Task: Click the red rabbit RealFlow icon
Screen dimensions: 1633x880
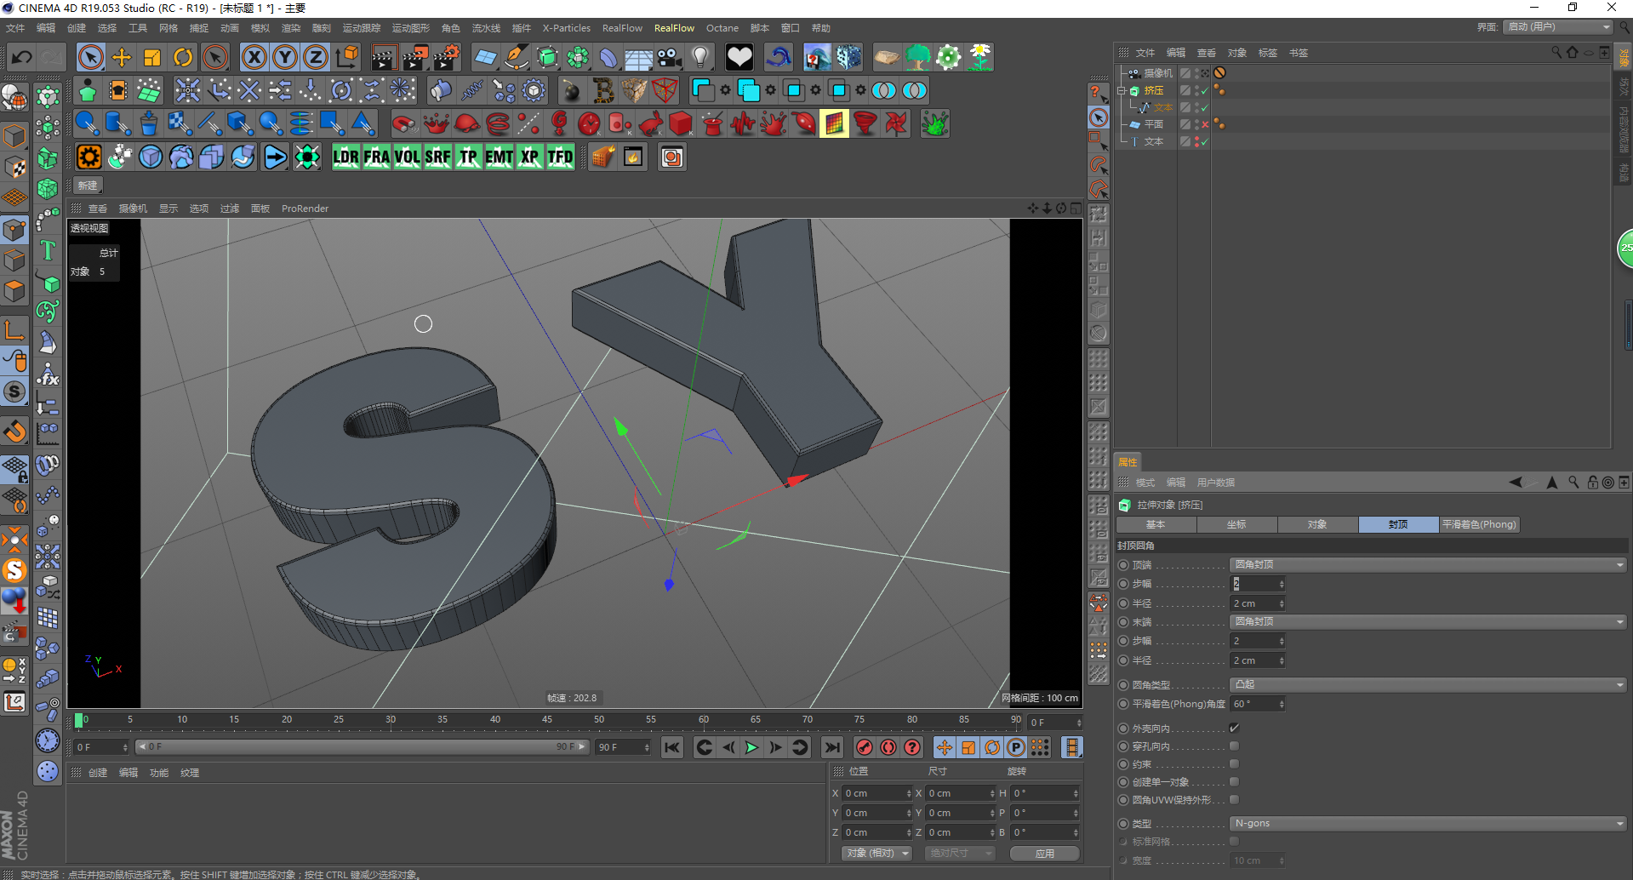Action: [x=651, y=123]
